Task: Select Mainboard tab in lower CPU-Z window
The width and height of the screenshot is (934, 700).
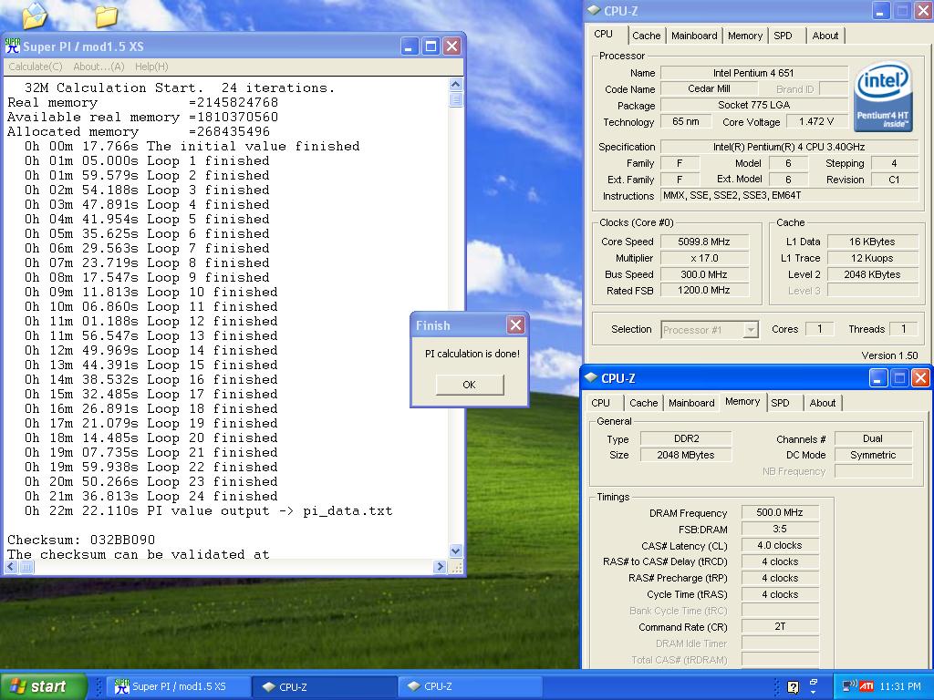Action: [691, 403]
